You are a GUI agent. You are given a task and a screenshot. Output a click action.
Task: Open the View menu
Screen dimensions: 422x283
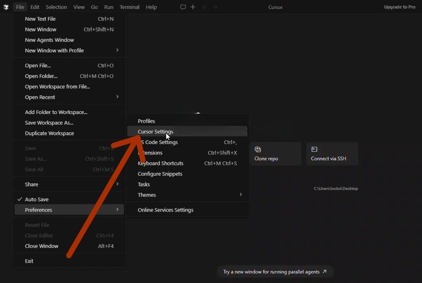(x=79, y=7)
